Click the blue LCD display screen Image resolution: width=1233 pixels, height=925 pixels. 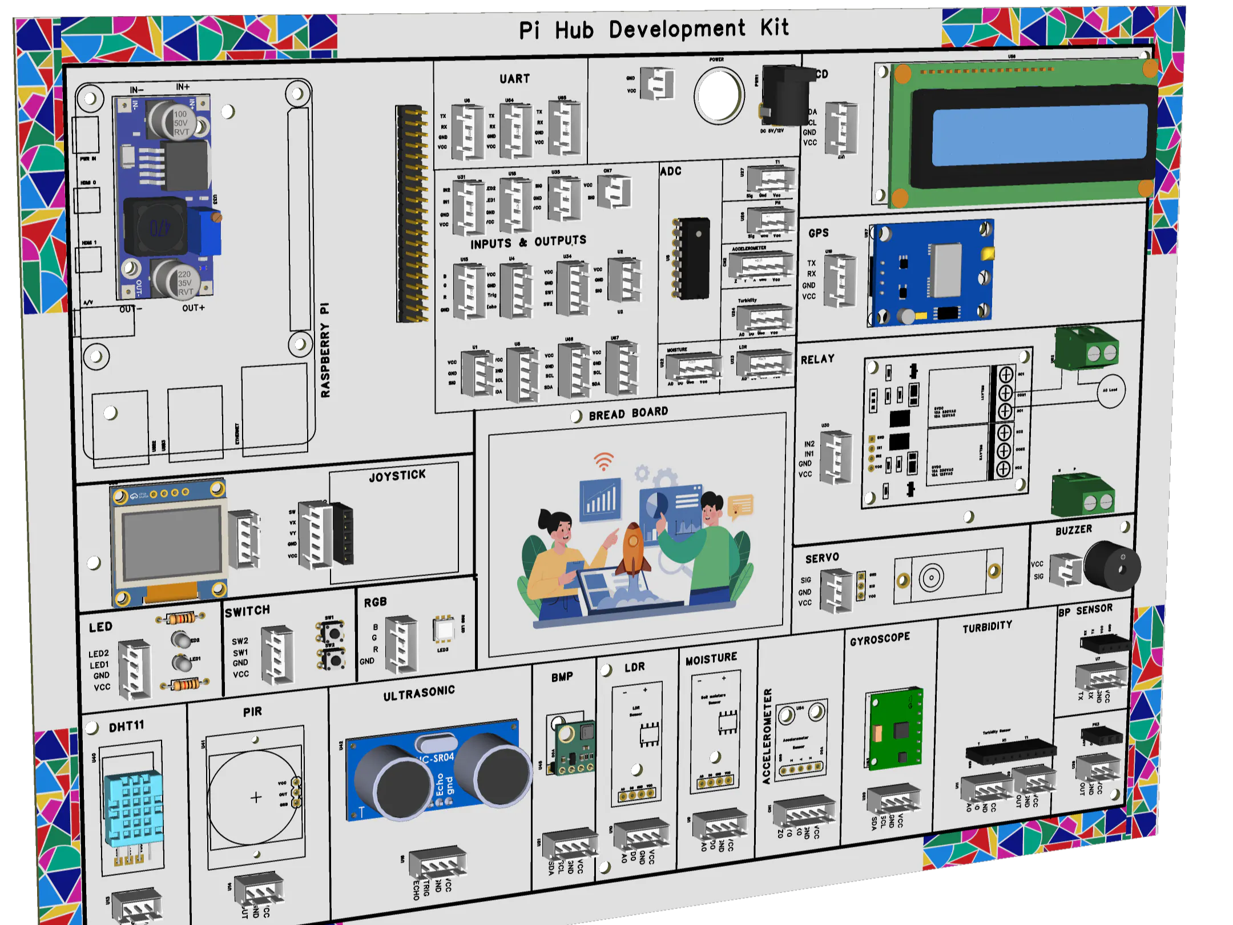click(x=1039, y=135)
